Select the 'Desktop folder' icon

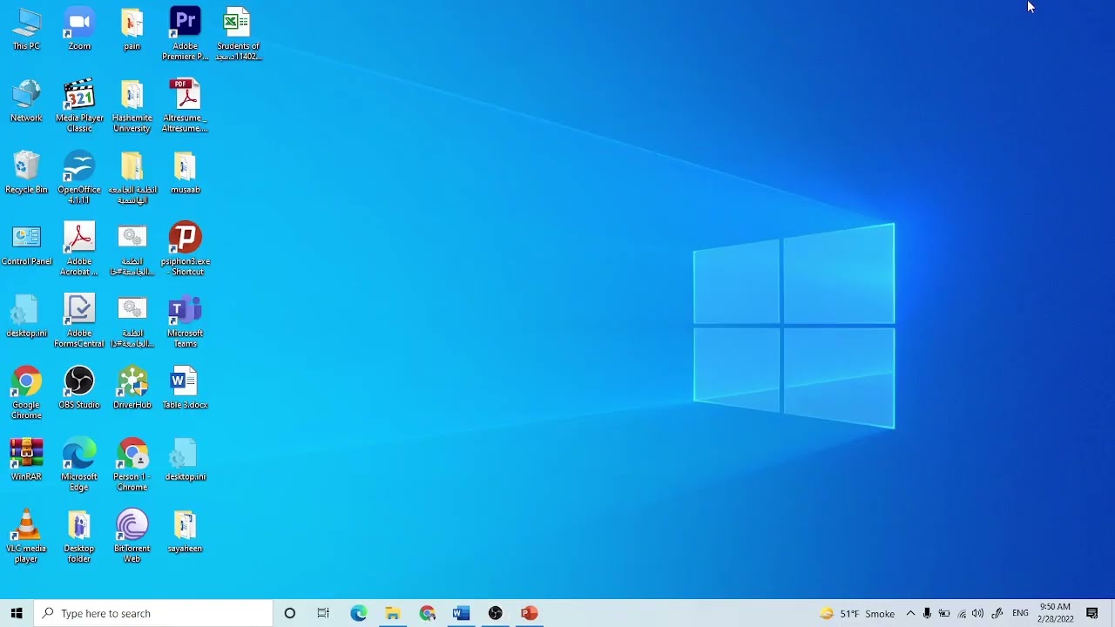click(x=79, y=536)
